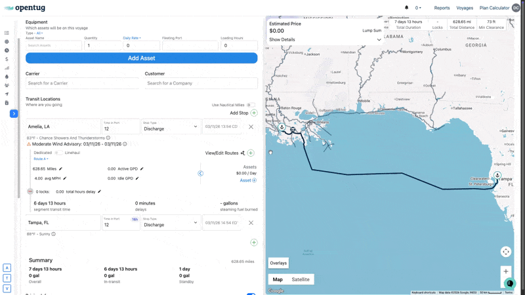Image resolution: width=525 pixels, height=295 pixels.
Task: Click the Add Stop plus icon
Action: click(254, 113)
